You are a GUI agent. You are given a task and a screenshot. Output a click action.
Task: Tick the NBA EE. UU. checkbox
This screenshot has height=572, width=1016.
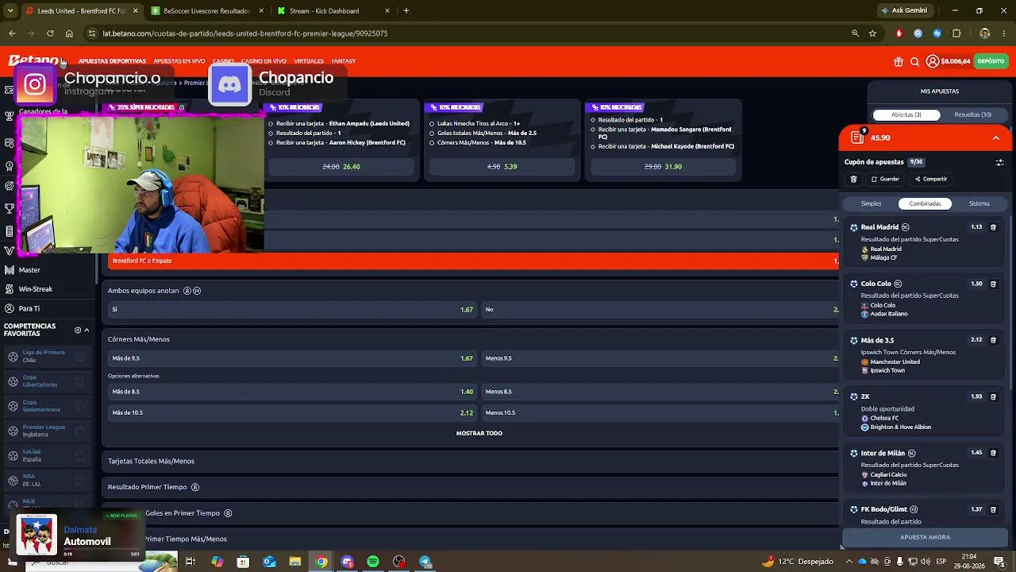coord(79,481)
